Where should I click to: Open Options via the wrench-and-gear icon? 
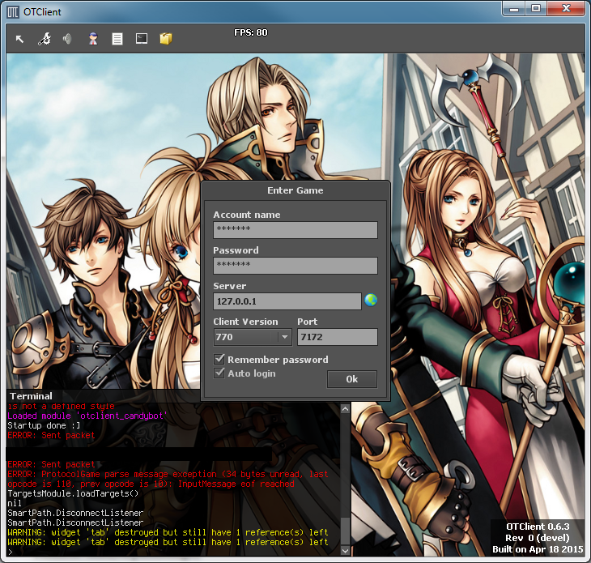45,38
